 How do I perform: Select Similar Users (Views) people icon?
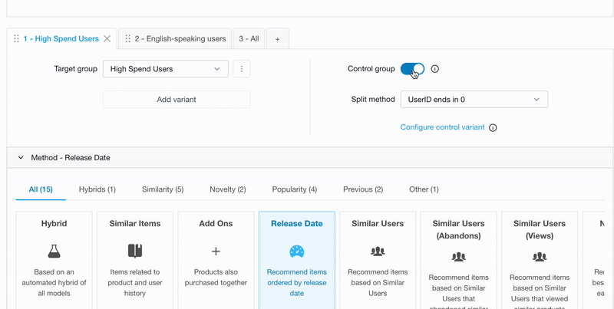(540, 257)
